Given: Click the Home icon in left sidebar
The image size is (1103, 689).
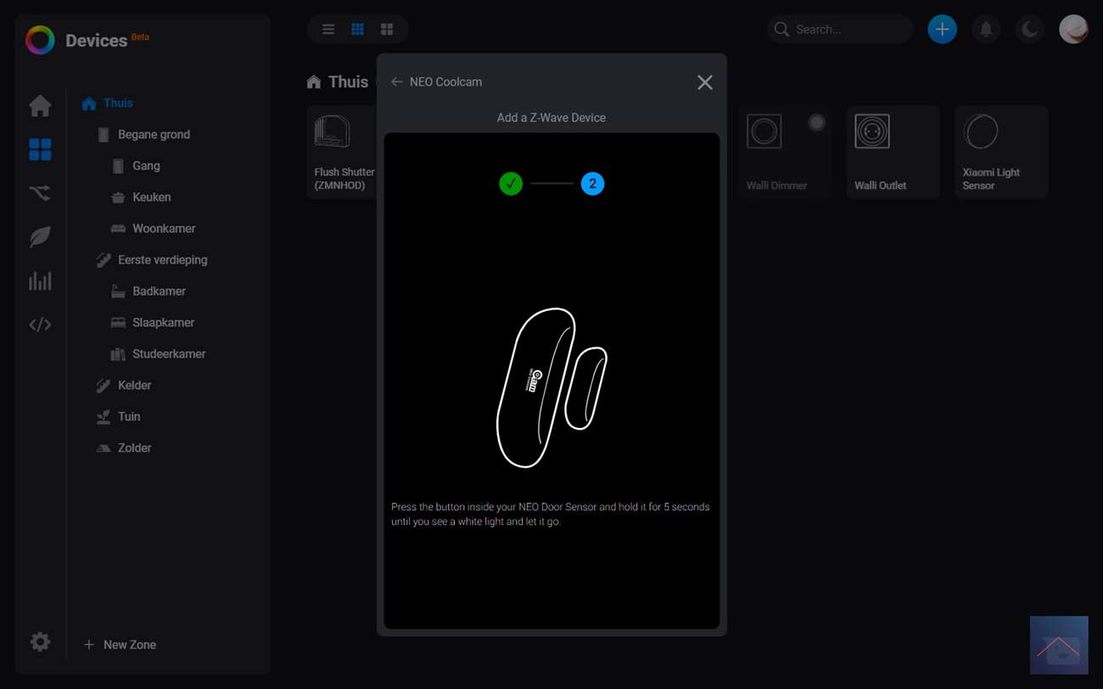Looking at the screenshot, I should 40,106.
